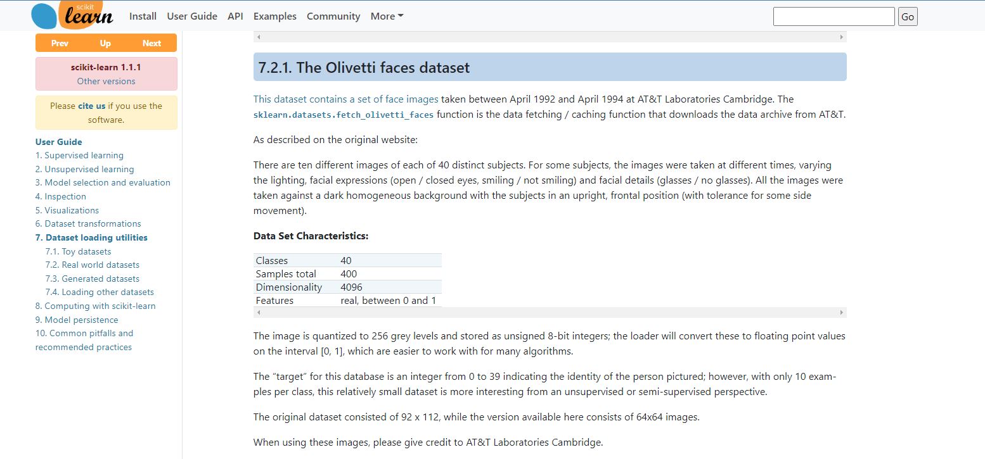
Task: Click inside the search input field
Action: coord(834,16)
